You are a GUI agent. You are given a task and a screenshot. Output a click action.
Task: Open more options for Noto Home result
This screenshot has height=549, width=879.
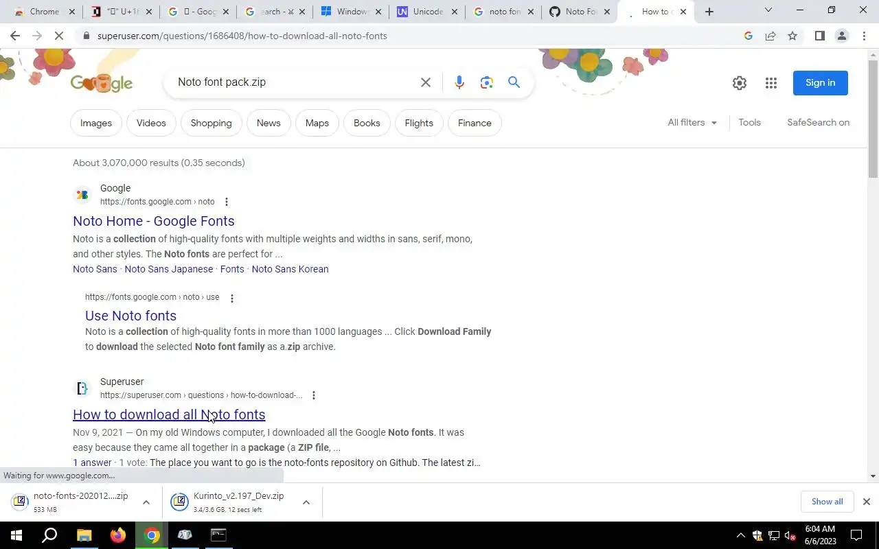click(227, 202)
